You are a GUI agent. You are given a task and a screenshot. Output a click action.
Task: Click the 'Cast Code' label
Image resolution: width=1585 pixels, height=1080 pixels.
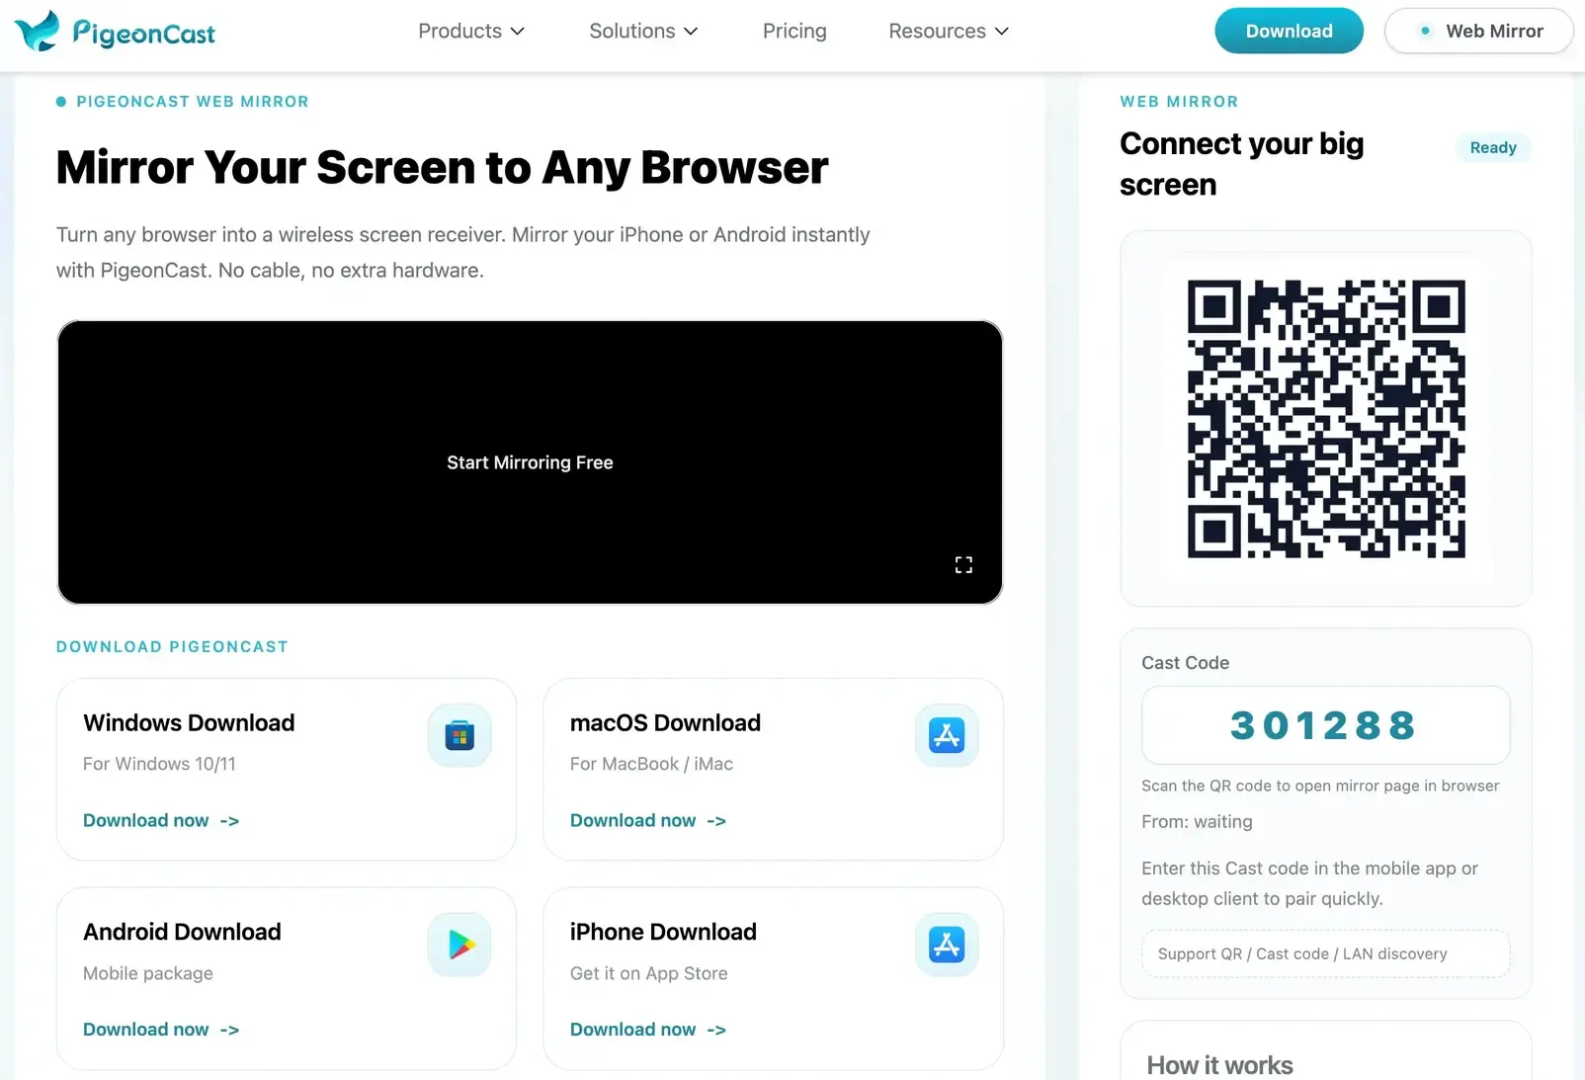(1185, 663)
